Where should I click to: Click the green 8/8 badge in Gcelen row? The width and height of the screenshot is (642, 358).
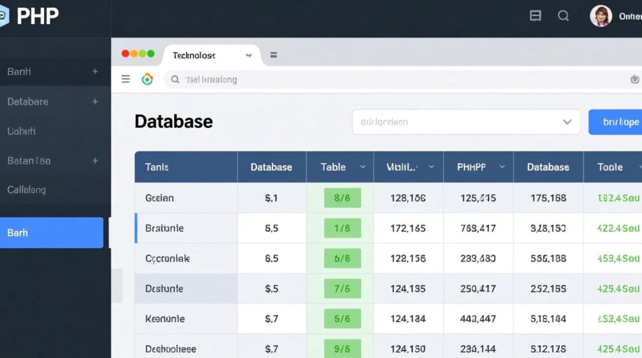pyautogui.click(x=342, y=198)
